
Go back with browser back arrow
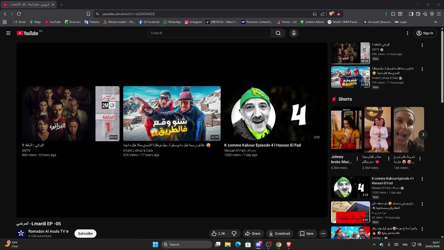5,14
